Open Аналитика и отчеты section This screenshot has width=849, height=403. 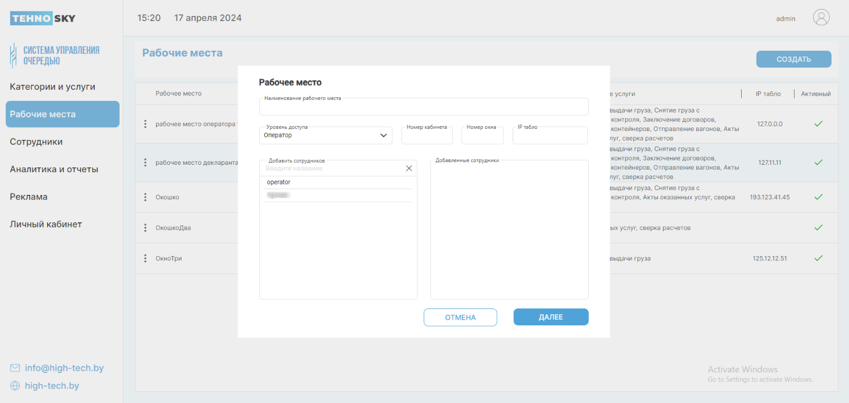point(54,169)
